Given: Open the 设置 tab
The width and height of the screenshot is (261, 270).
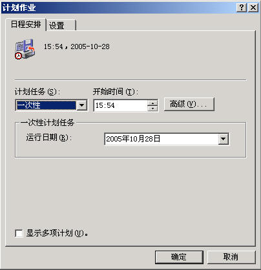Looking at the screenshot, I should coord(61,26).
